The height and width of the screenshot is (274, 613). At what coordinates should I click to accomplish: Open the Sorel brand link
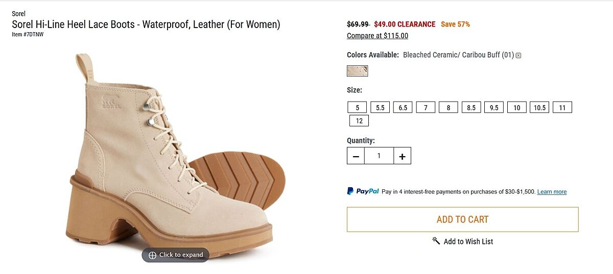tap(19, 14)
